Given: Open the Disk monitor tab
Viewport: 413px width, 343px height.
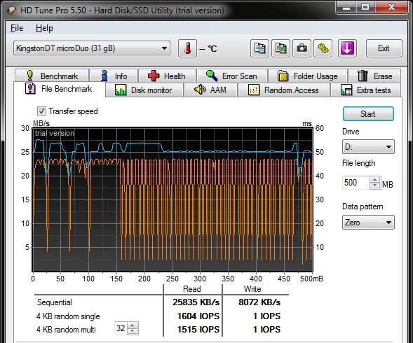Looking at the screenshot, I should (x=144, y=90).
